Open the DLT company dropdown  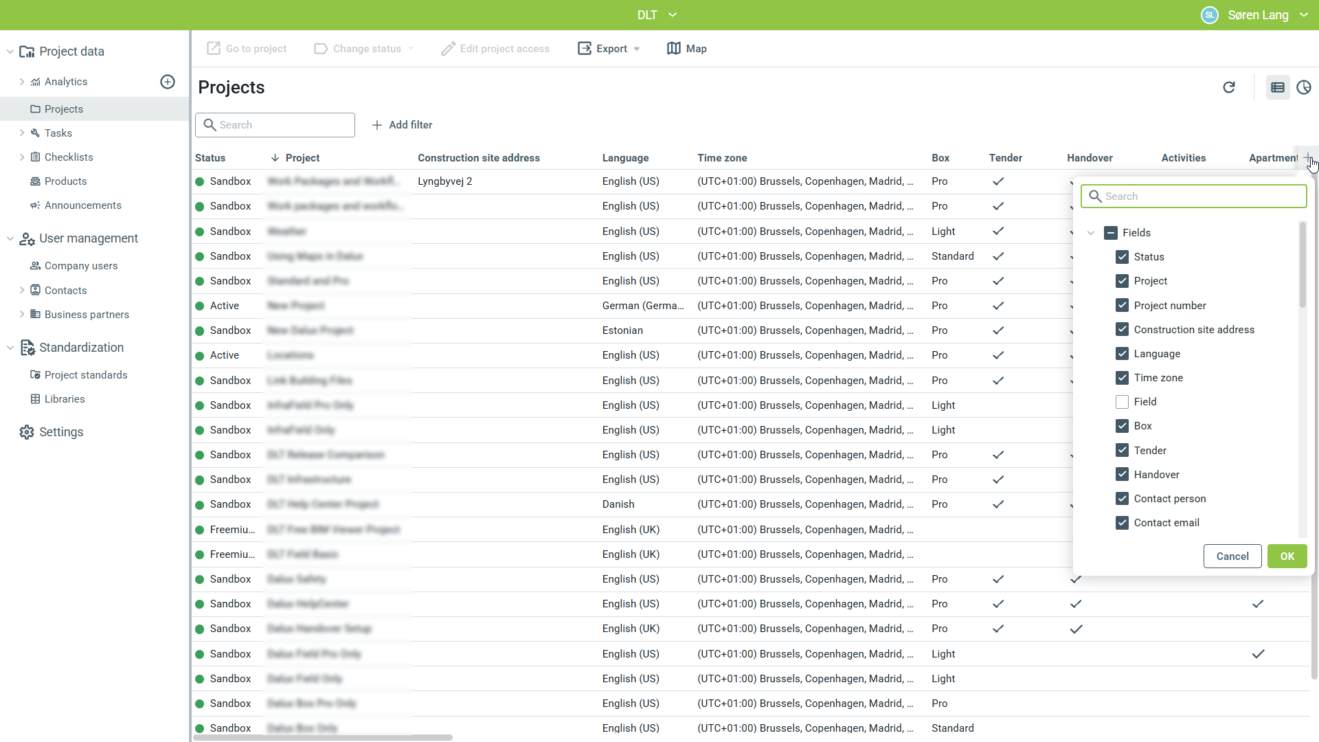pos(657,15)
